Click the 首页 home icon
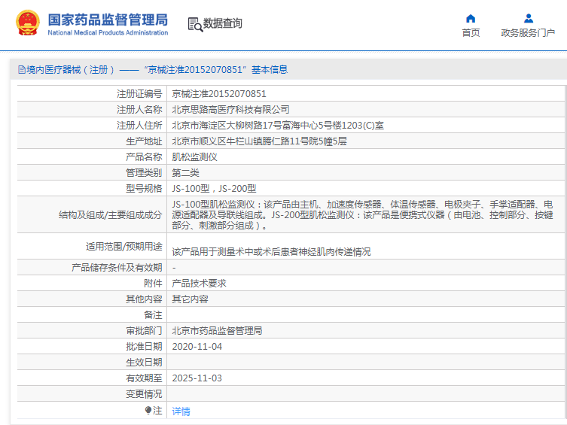This screenshot has height=425, width=567. [x=471, y=18]
